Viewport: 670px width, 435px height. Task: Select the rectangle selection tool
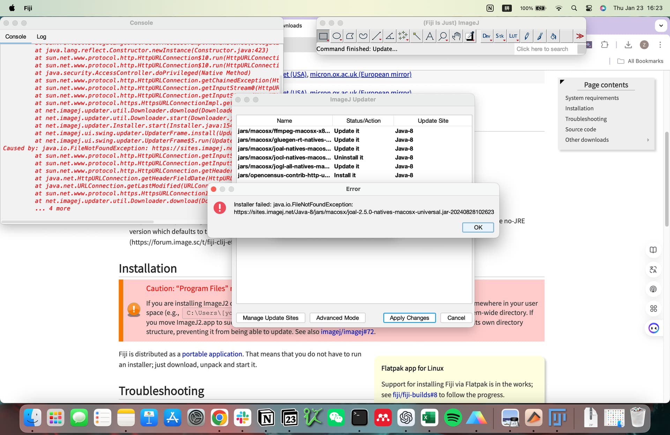323,36
